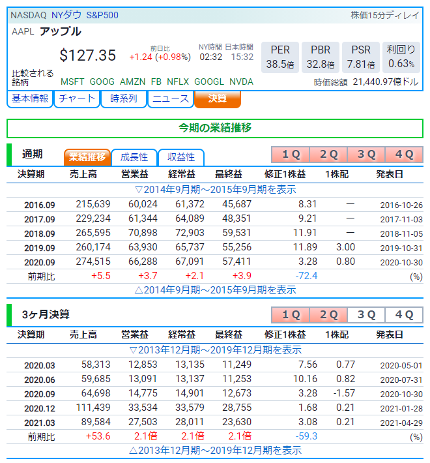Toggle 1Q filter in 通期 section

click(291, 155)
